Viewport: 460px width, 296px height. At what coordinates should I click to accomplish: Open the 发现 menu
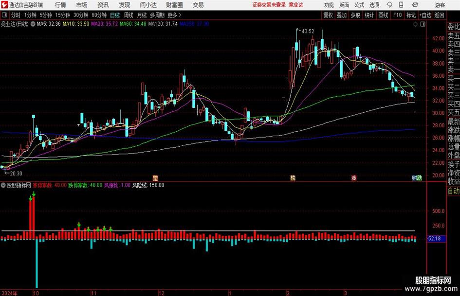pyautogui.click(x=125, y=5)
